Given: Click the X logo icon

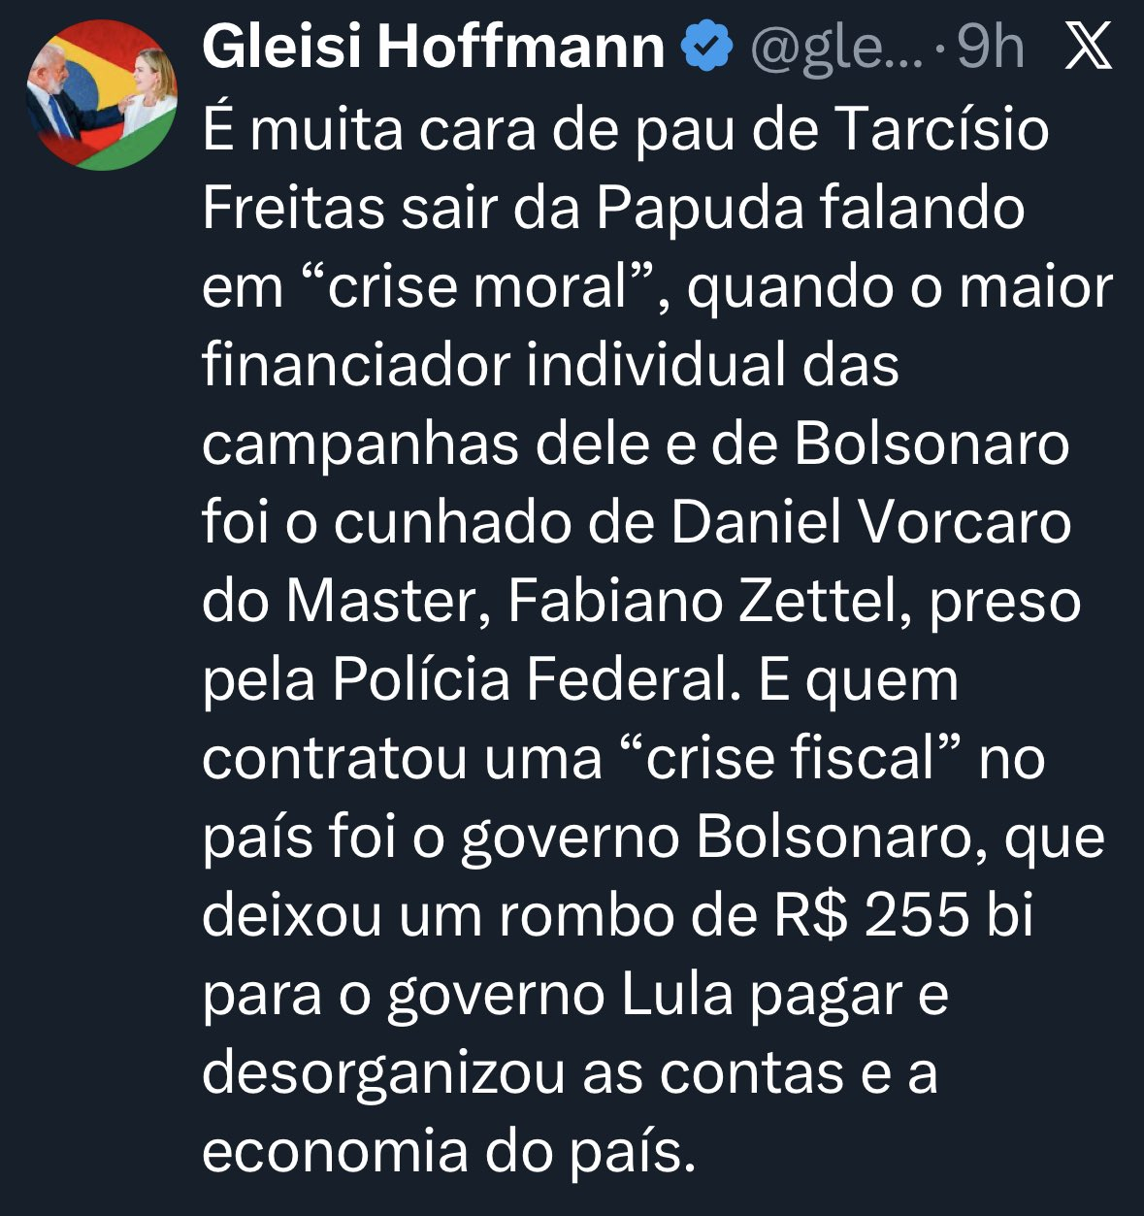Looking at the screenshot, I should 1088,47.
